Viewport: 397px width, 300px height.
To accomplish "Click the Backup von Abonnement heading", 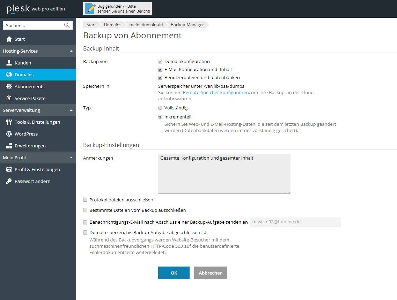I will point(132,36).
